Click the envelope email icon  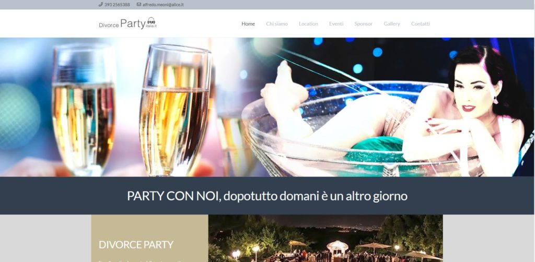click(139, 4)
